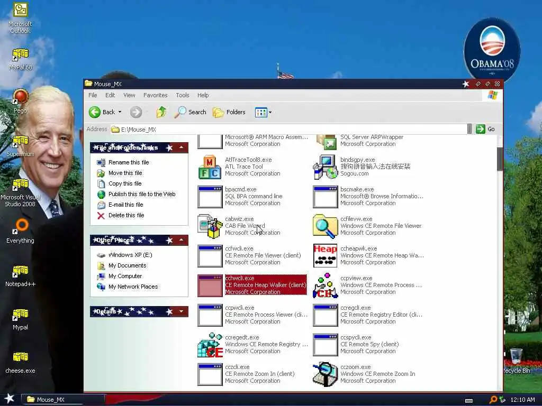Open Notepad++ desktop shortcut

coord(20,276)
